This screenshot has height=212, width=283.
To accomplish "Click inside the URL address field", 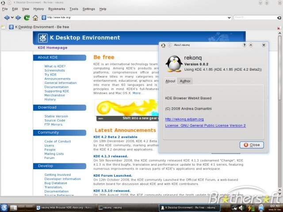I will pos(133,18).
